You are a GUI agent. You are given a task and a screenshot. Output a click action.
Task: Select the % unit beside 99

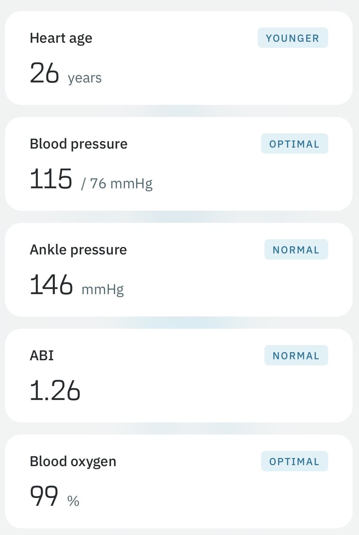pos(73,501)
